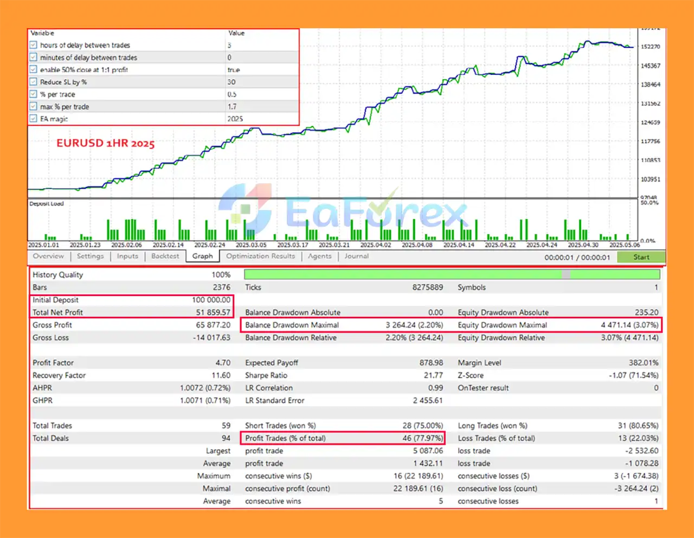This screenshot has height=538, width=694.
Task: Go to the Inputs tab
Action: pyautogui.click(x=127, y=256)
